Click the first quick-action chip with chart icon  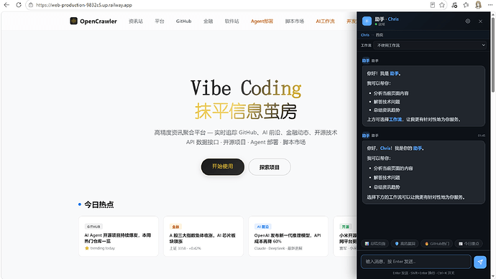tap(375, 244)
